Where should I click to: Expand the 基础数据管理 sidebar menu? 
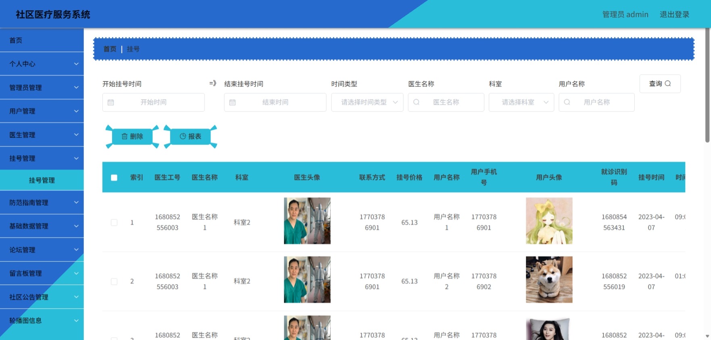tap(42, 226)
